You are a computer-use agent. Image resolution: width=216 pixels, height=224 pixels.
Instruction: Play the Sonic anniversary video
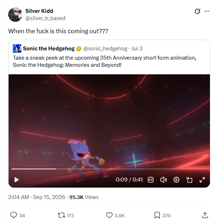[16, 180]
